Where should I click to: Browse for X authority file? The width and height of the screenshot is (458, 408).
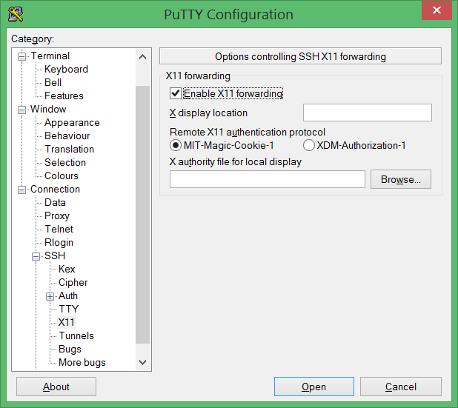click(x=401, y=179)
